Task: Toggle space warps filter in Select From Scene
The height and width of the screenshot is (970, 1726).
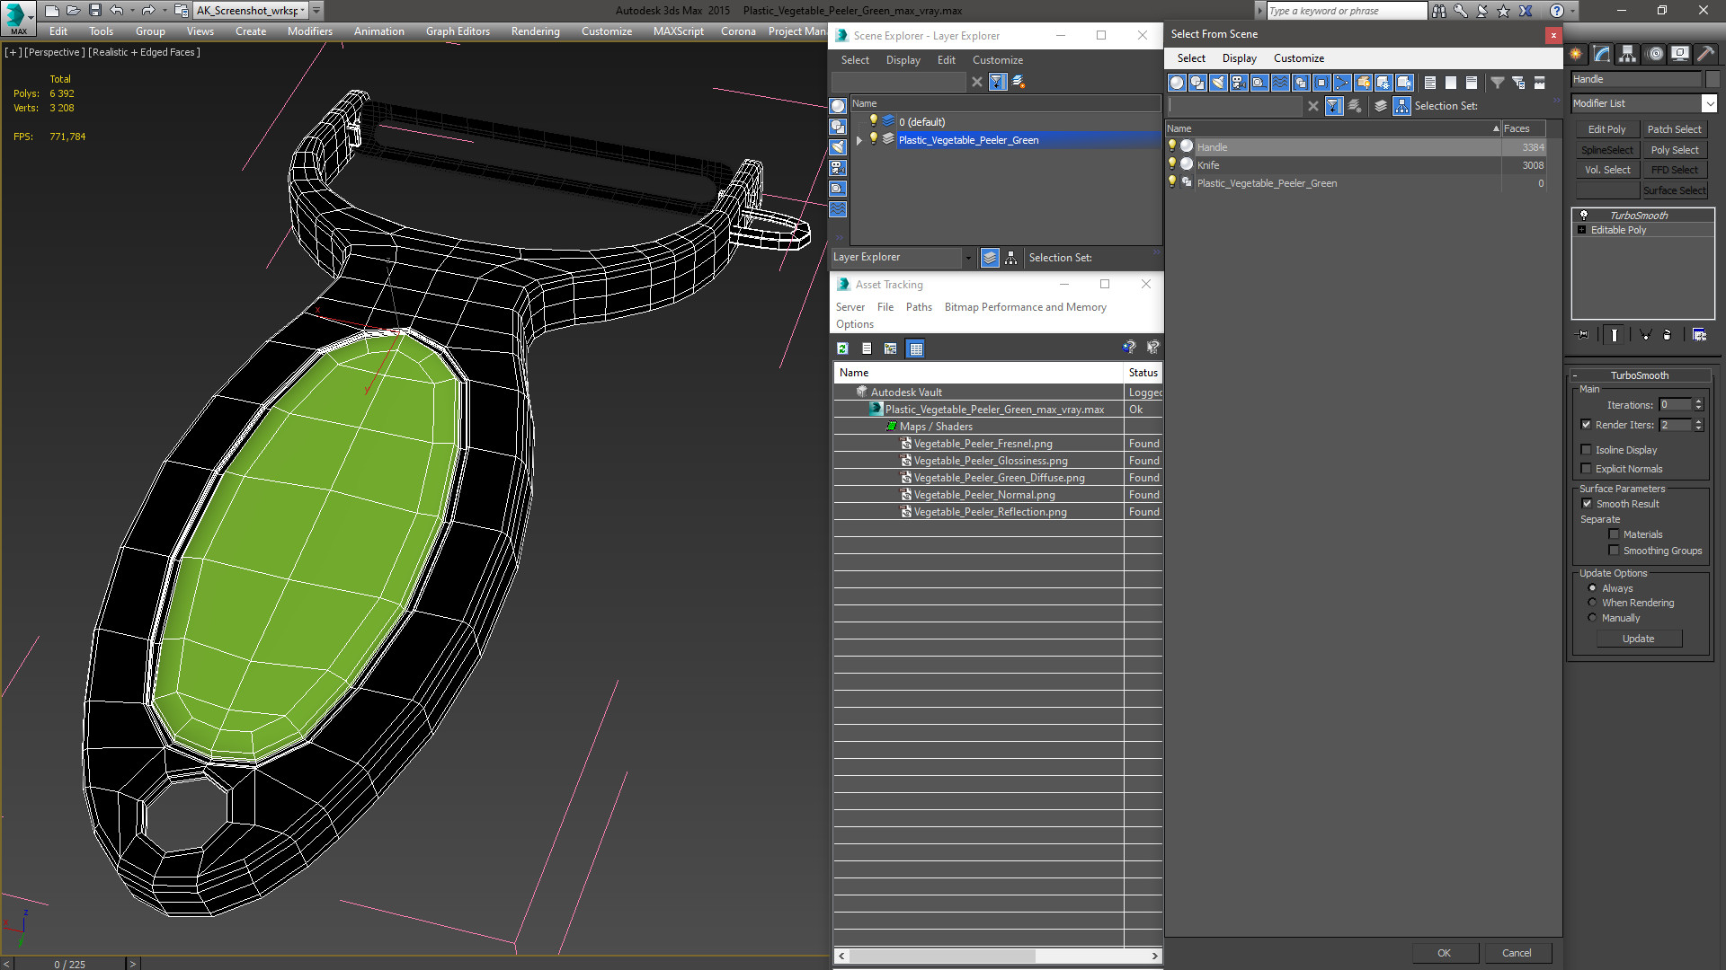Action: [1280, 83]
